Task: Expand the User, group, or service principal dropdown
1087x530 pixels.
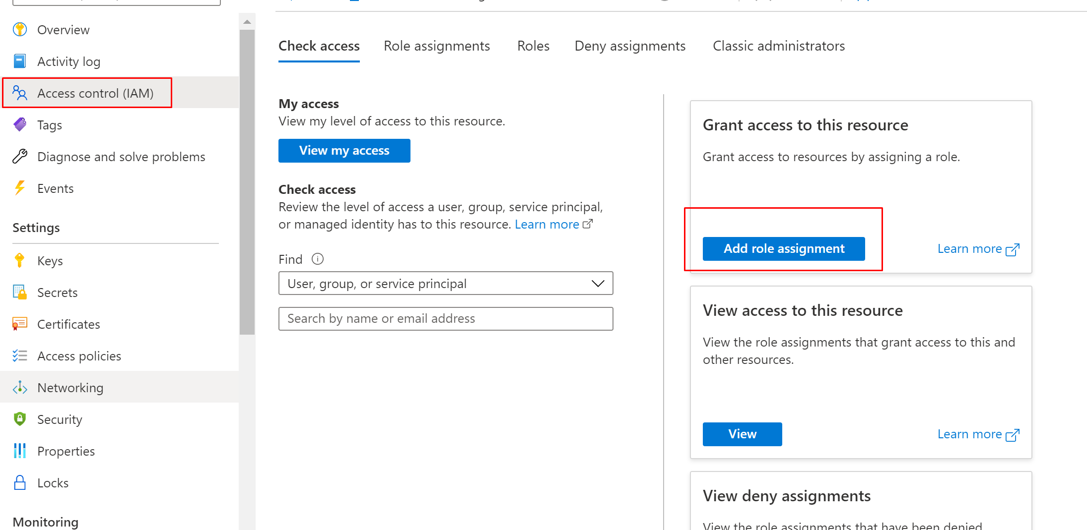Action: [x=445, y=284]
